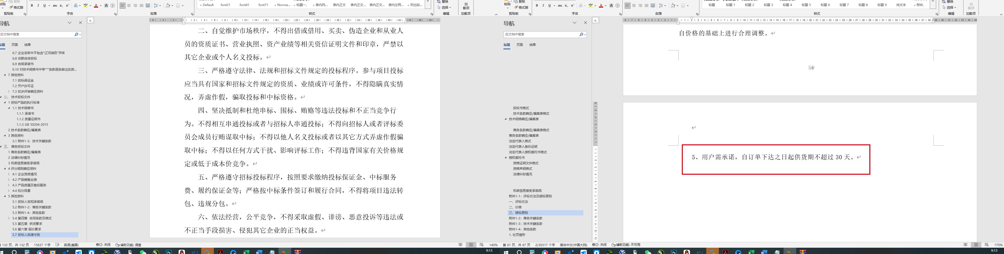This screenshot has height=254, width=1004.
Task: Apply 纯文本 style in right window
Action: tap(901, 5)
